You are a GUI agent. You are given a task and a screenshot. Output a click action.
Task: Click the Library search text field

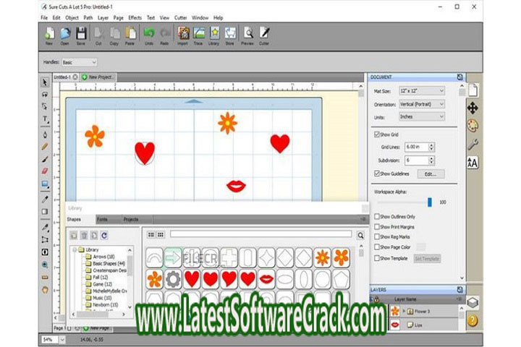coord(260,234)
